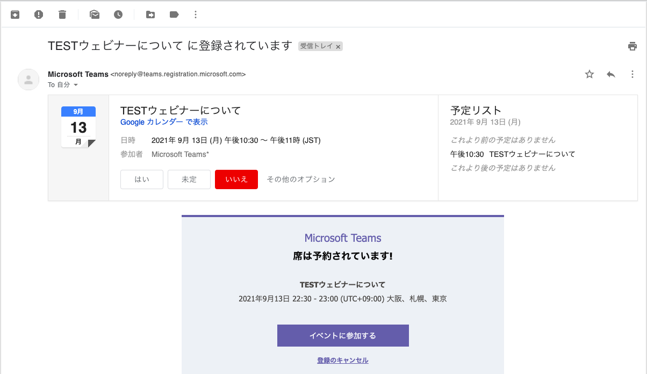Open the Move to folder icon

coord(150,15)
